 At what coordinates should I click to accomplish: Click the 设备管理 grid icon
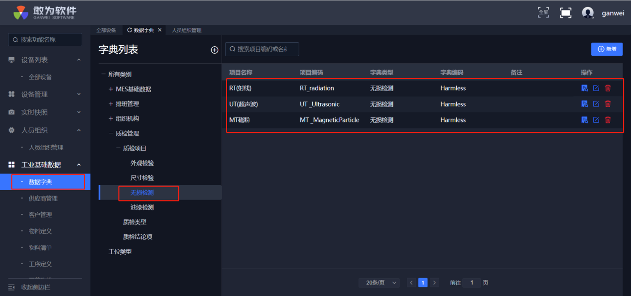click(11, 94)
